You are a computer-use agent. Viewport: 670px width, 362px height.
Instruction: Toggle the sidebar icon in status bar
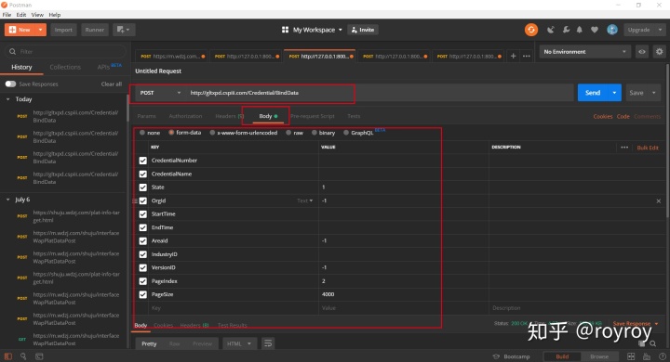(8, 356)
